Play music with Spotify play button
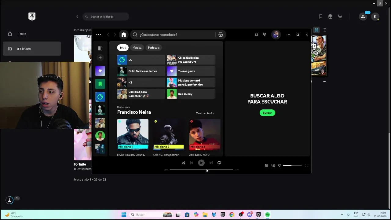391x220 pixels. coord(201,163)
